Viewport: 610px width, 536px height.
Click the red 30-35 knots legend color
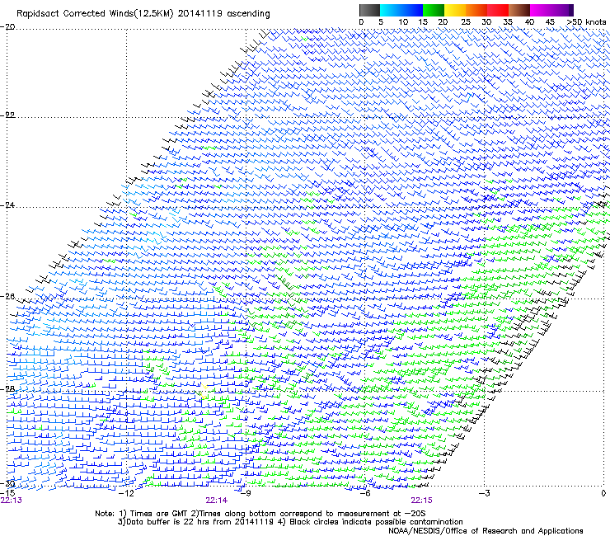[498, 10]
